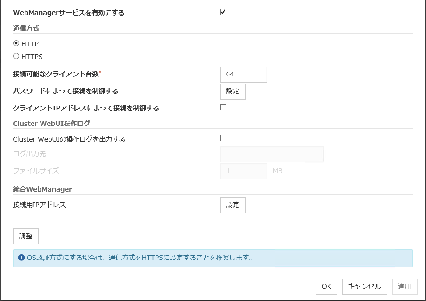Viewport: 426px width, 301px height.
Task: Open 設定 for パスワードによって接続を制御する
Action: pyautogui.click(x=232, y=91)
